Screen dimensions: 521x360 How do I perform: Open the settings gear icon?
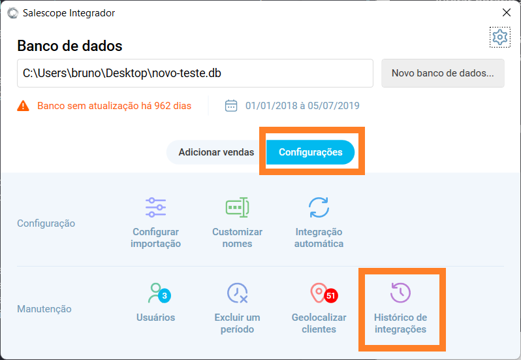click(x=499, y=37)
